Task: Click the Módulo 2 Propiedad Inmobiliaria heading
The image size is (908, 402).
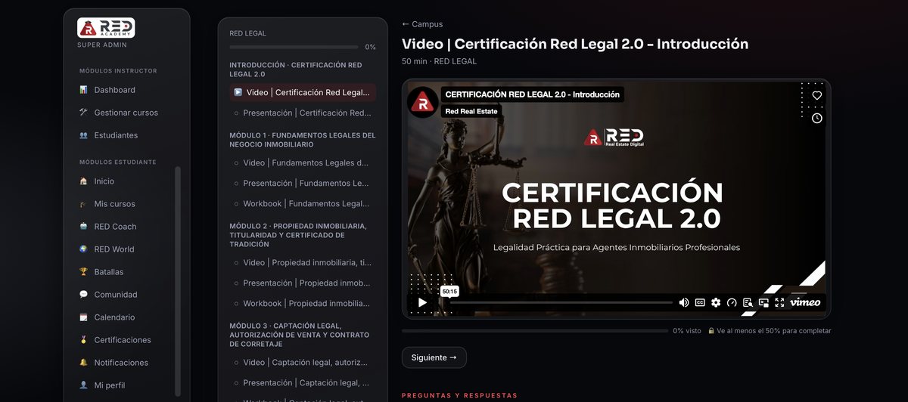Action: point(298,235)
